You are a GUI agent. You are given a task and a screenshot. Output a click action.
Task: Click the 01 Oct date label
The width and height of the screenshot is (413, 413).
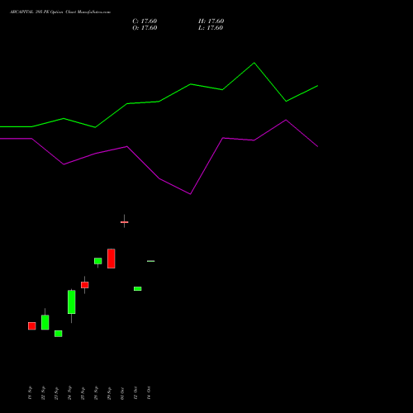122,393
